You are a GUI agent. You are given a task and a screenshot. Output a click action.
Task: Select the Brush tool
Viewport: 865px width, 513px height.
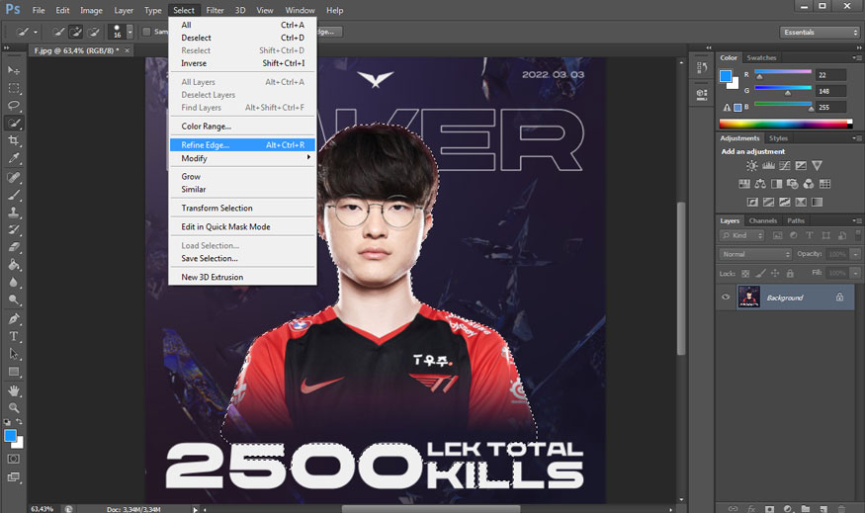pos(14,195)
